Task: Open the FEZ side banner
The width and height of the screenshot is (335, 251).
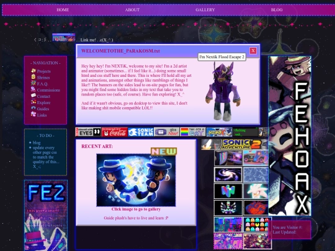Action: [46, 215]
